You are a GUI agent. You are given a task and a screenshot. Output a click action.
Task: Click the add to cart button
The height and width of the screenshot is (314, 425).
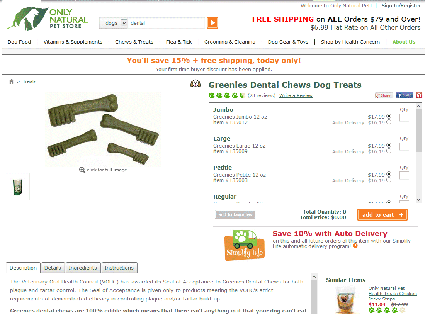coord(382,215)
